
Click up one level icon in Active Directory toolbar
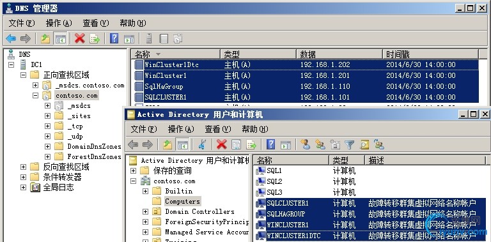tap(168, 144)
